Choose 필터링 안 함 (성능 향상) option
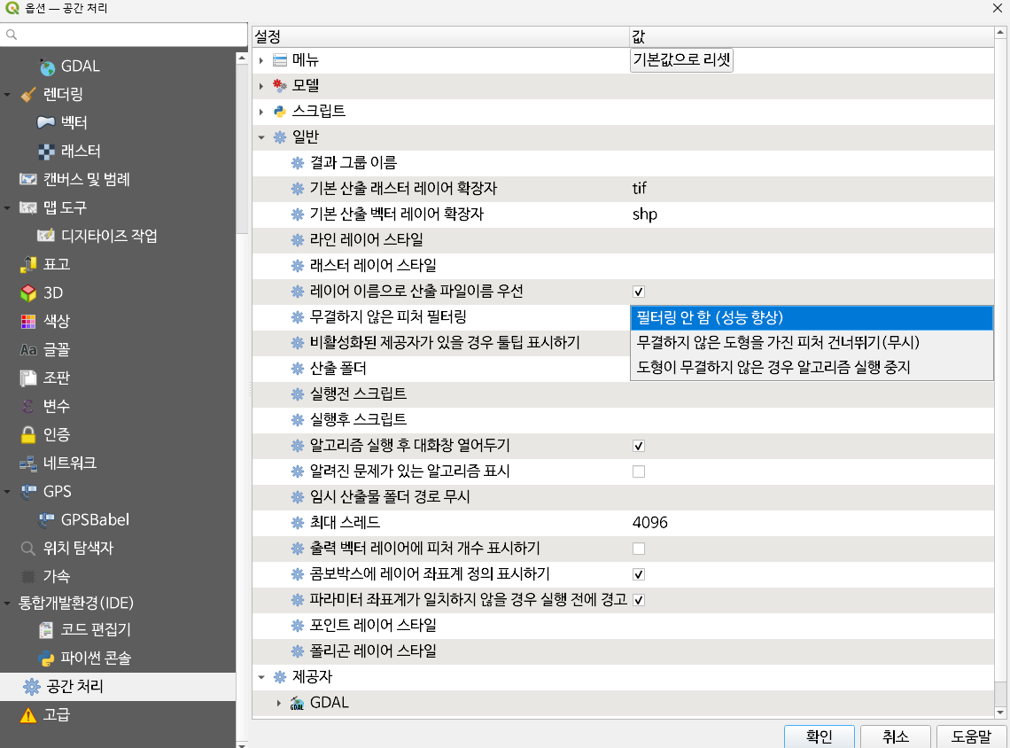Screen dimensions: 1010x748 tap(811, 317)
